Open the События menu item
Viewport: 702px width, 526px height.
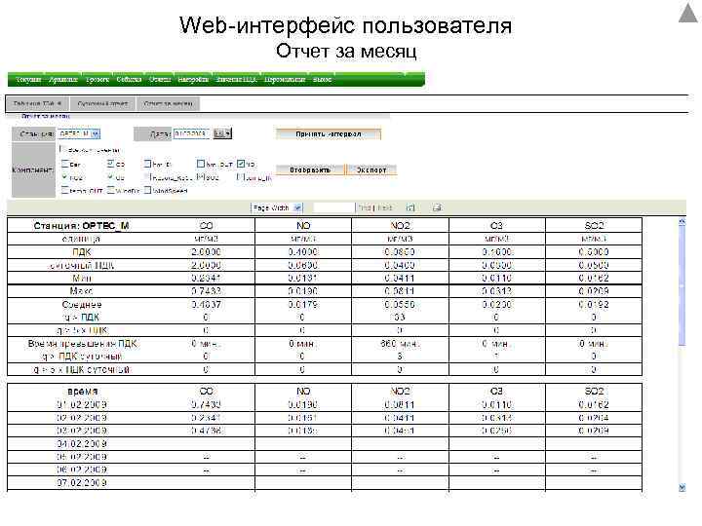click(129, 80)
